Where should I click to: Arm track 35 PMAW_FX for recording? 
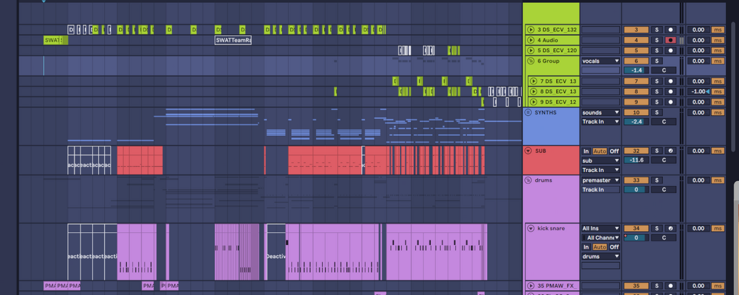point(670,286)
